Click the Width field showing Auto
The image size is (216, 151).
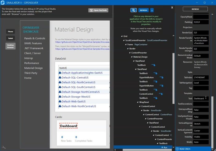pyautogui.click(x=201, y=142)
